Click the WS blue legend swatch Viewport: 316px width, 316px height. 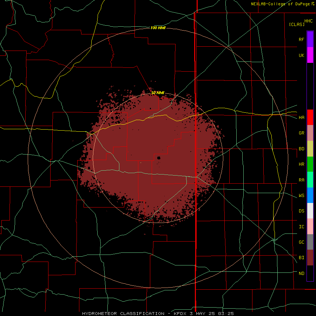(310, 195)
